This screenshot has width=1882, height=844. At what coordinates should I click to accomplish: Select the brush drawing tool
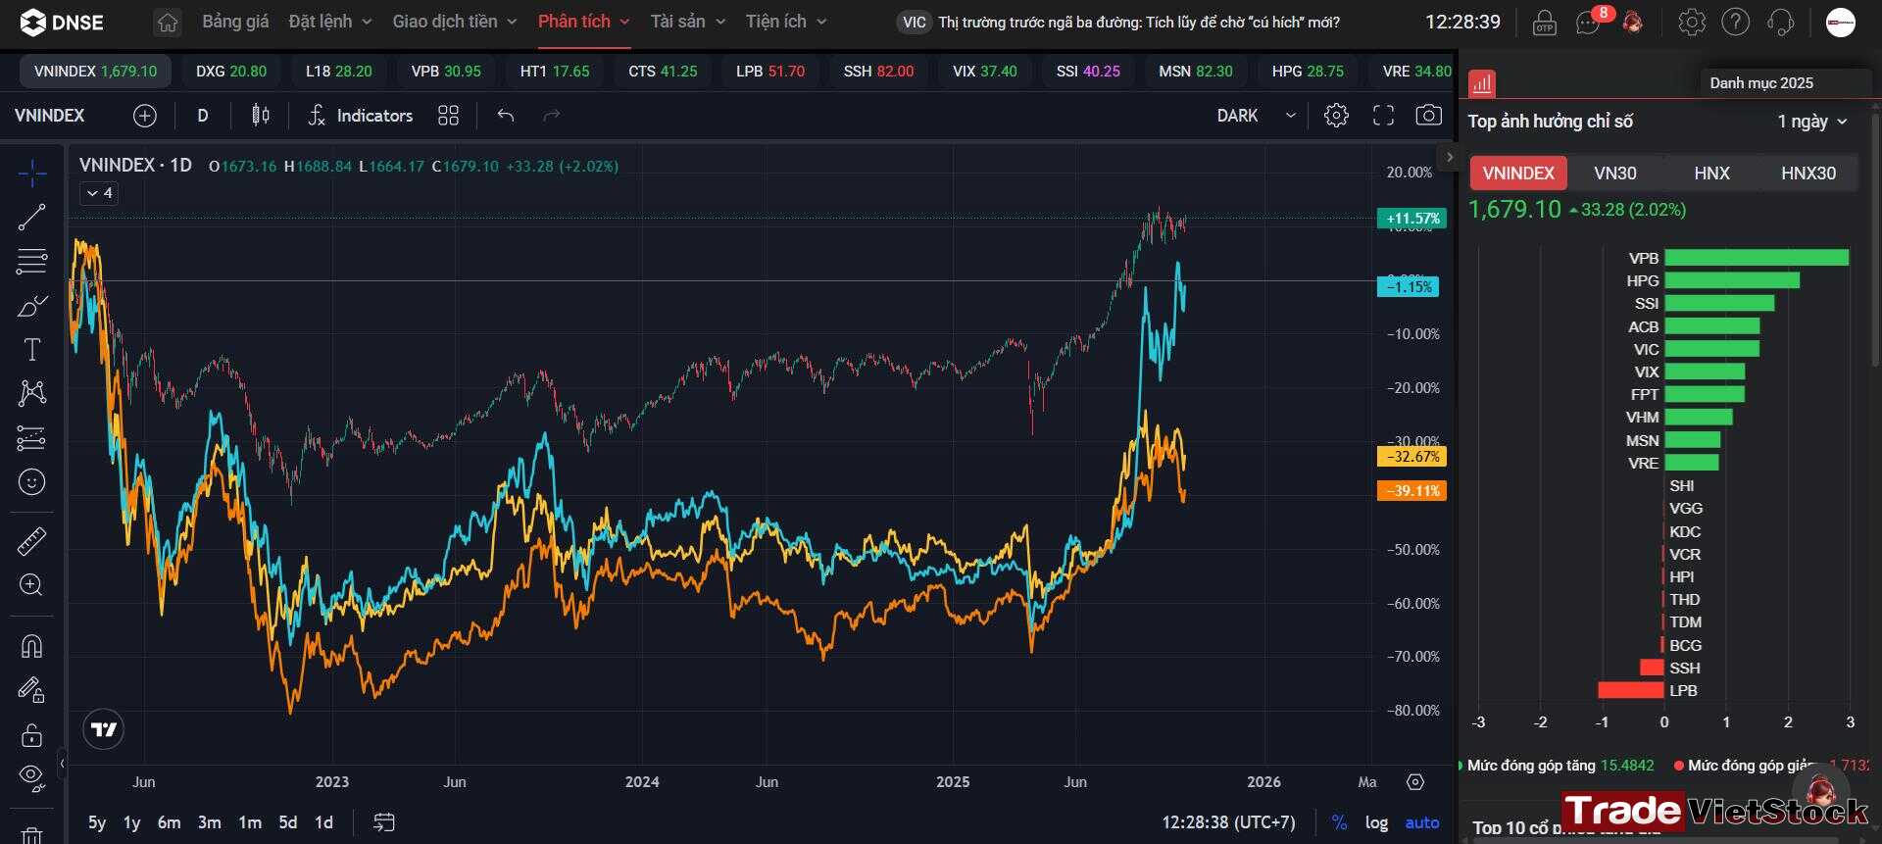click(x=31, y=306)
